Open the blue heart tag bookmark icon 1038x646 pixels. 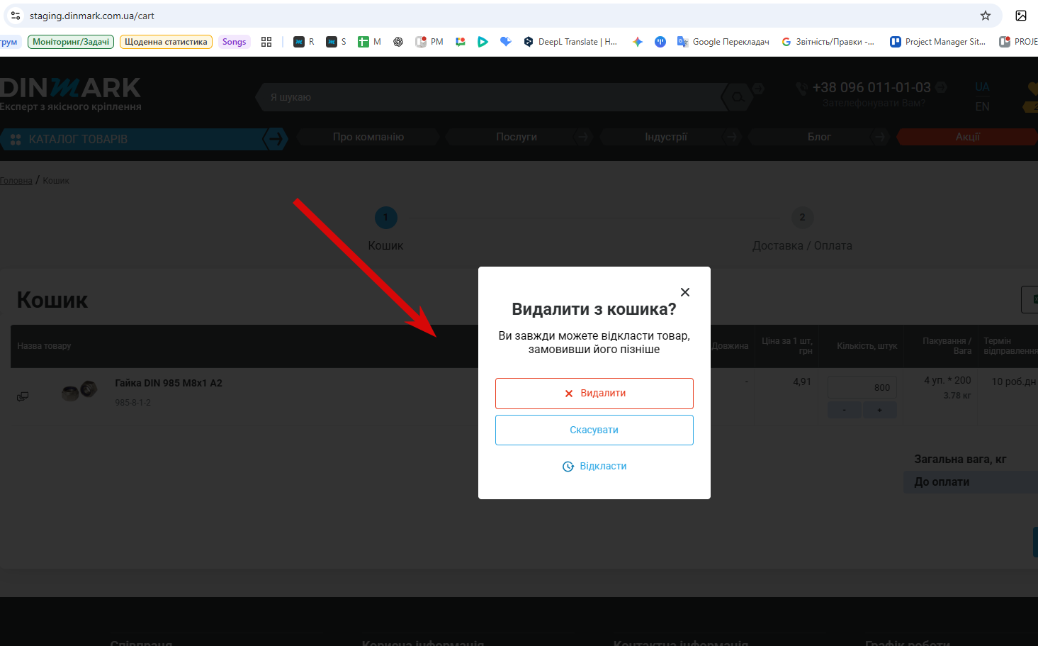coord(505,42)
